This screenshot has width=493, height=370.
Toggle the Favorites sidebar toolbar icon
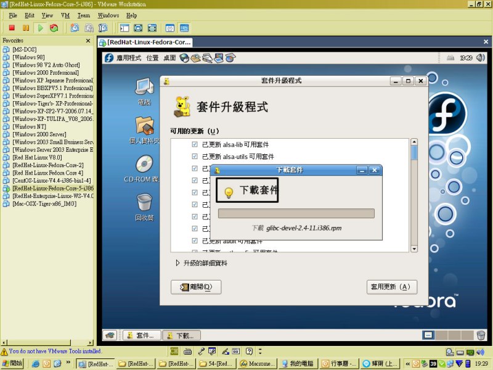point(124,28)
